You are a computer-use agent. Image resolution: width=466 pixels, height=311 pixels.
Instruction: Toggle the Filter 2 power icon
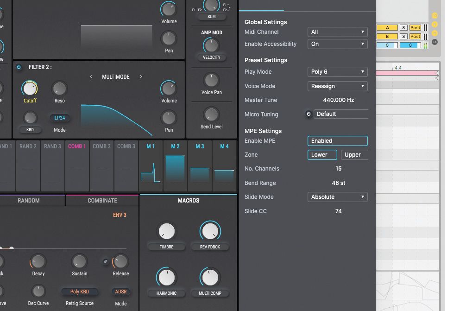[19, 67]
